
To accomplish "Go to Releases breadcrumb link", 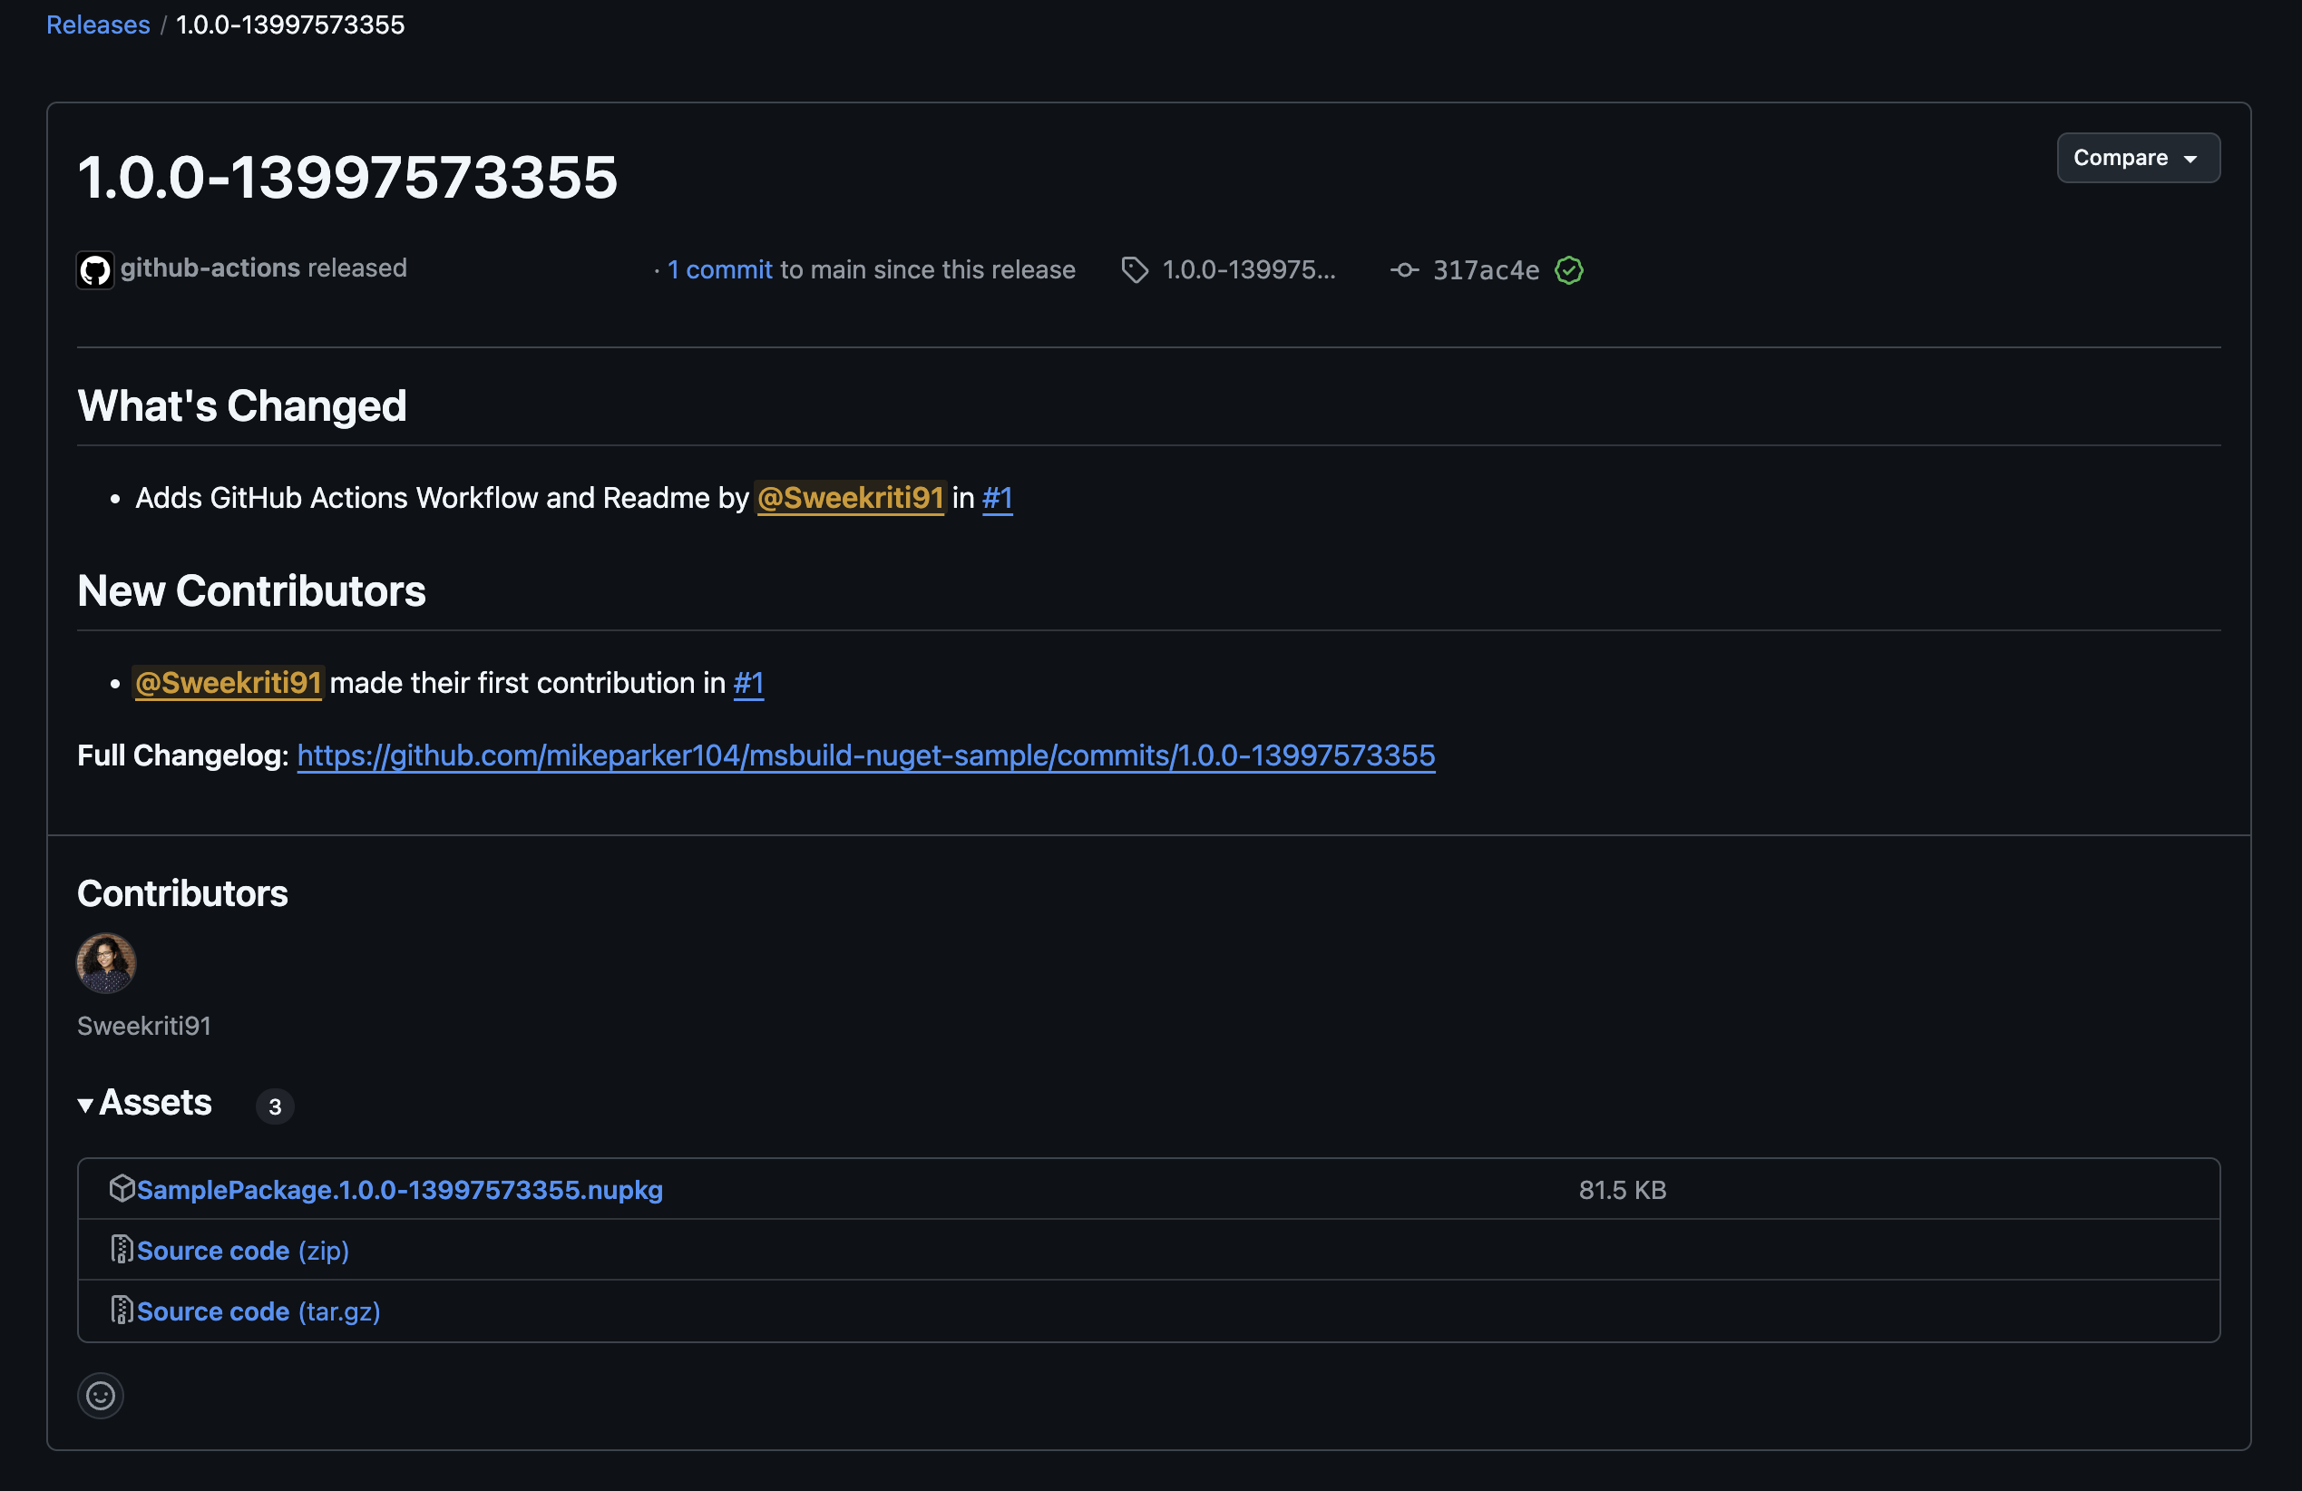I will pyautogui.click(x=98, y=24).
